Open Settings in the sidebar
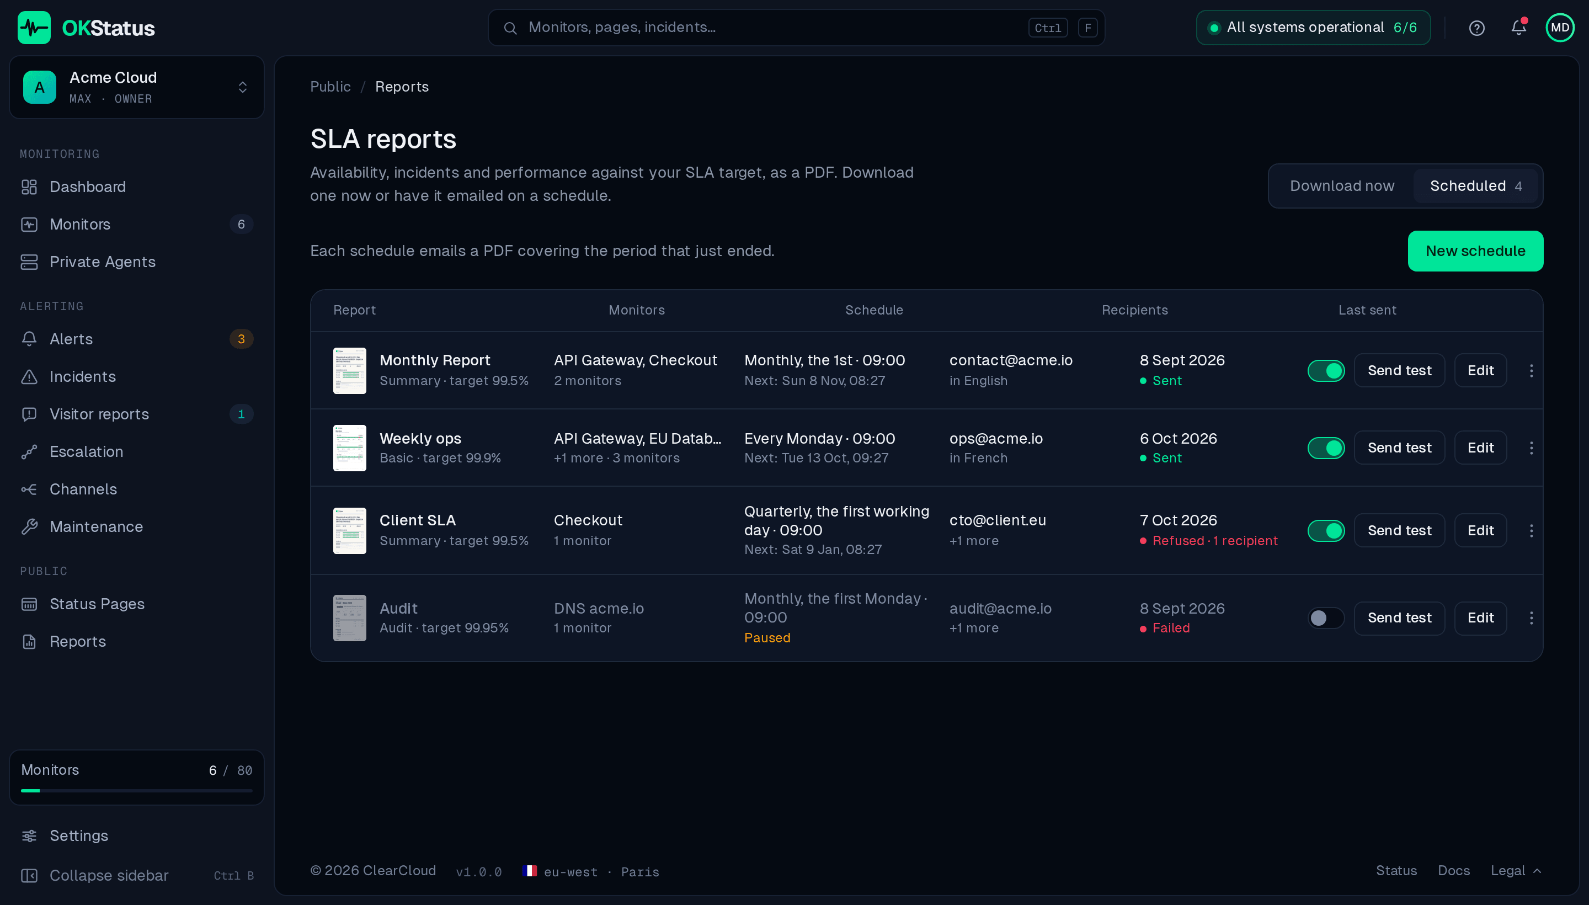Image resolution: width=1589 pixels, height=905 pixels. [137, 835]
